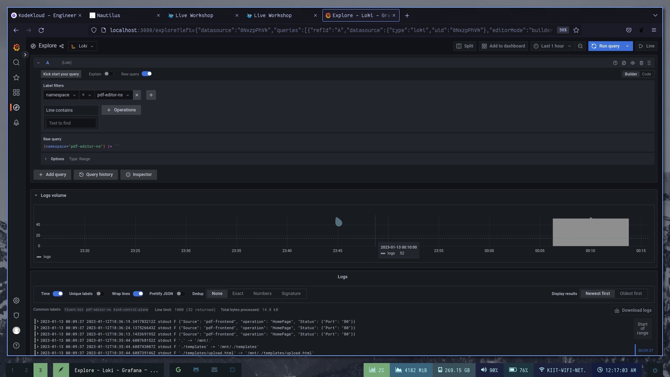Screen dimensions: 670x377
Task: Open the namespace label dropdown
Action: (x=61, y=95)
